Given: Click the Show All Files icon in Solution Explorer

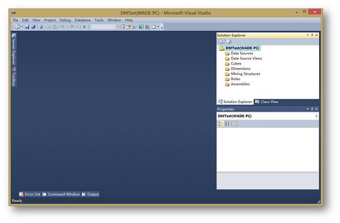Looking at the screenshot, I should [221, 41].
